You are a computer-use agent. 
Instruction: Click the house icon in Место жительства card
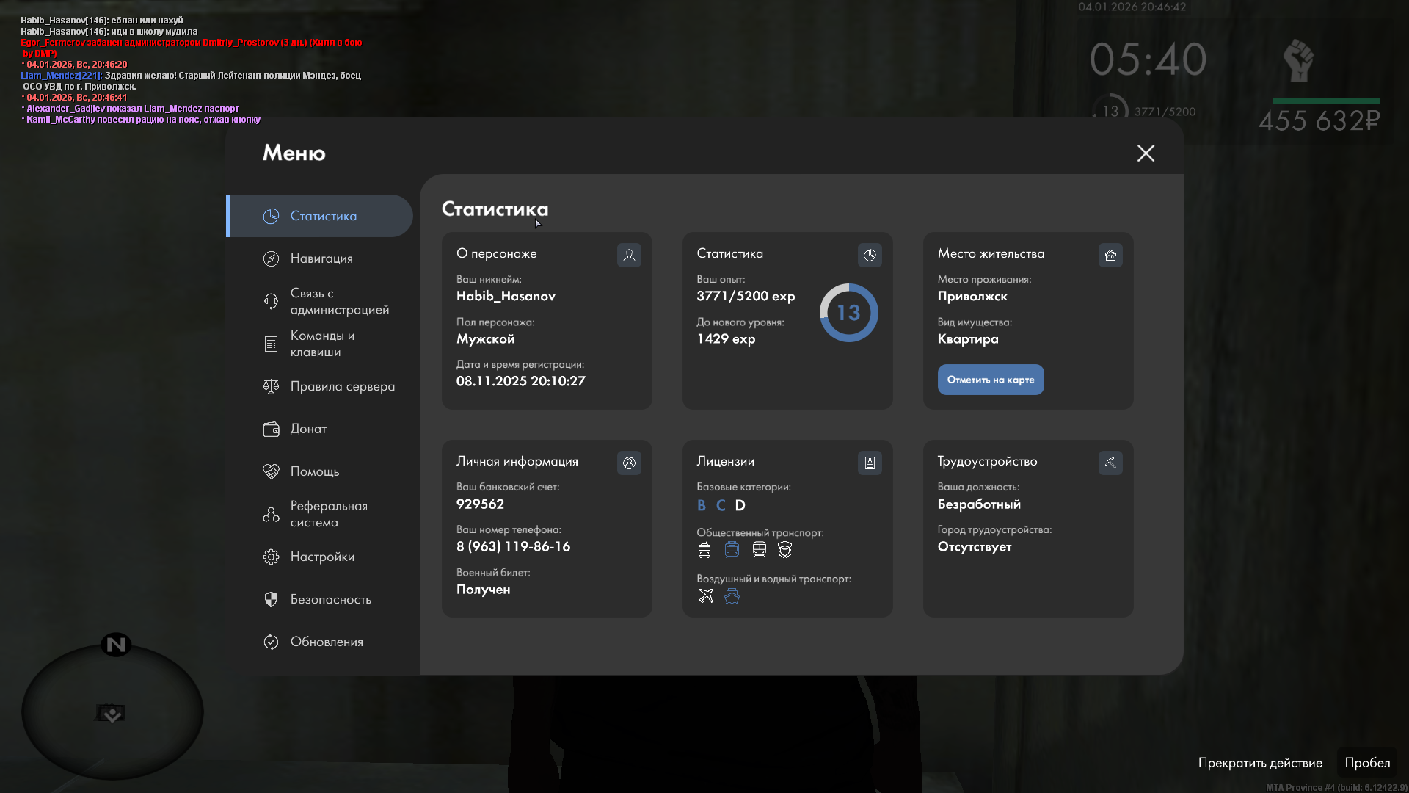[x=1110, y=255]
